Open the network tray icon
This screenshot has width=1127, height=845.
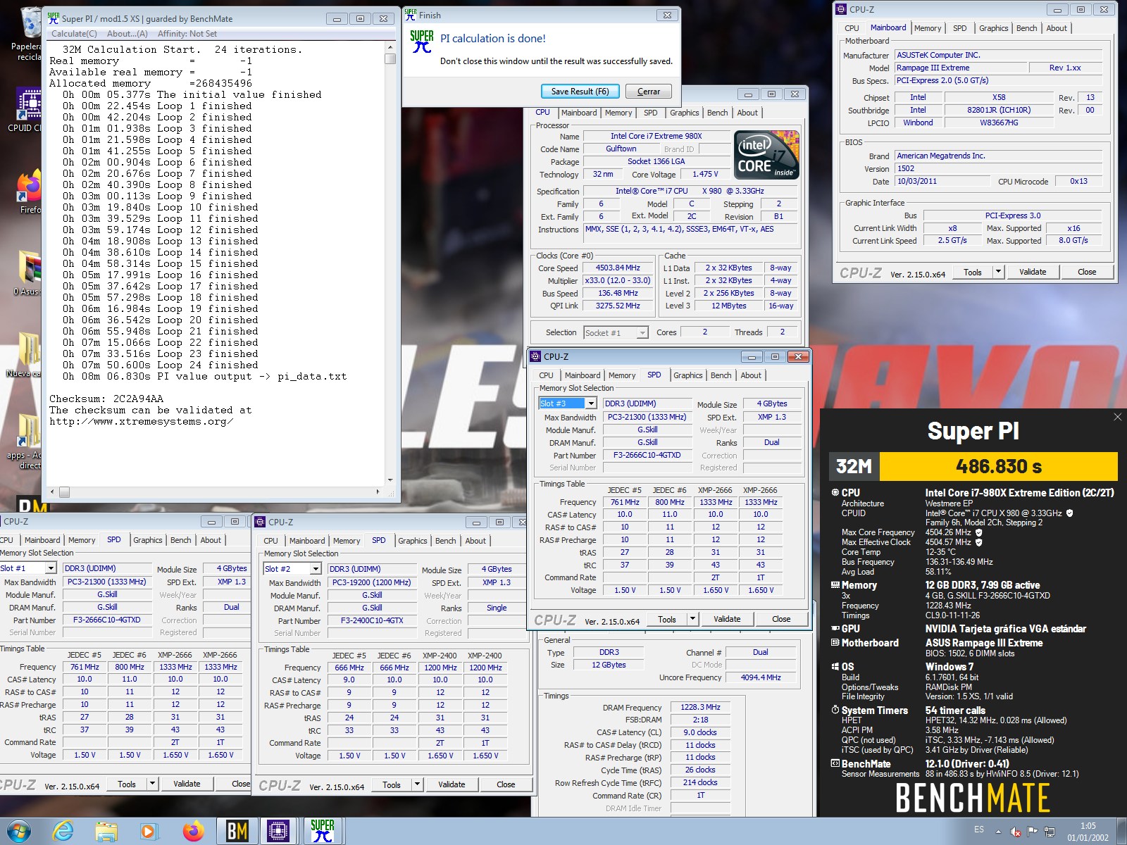click(x=1049, y=832)
